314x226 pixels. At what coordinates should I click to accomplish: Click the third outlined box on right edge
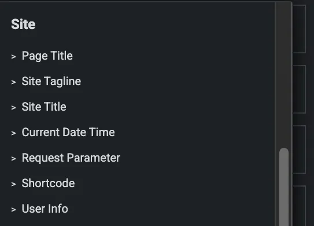300,150
